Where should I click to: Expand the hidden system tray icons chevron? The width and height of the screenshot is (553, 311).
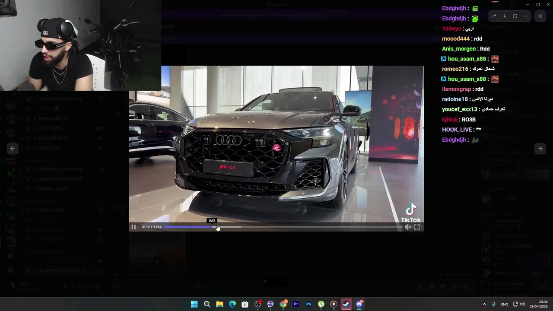[484, 304]
